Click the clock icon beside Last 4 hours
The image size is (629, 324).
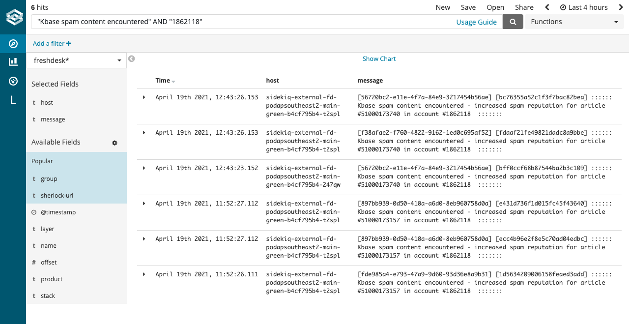pos(563,7)
